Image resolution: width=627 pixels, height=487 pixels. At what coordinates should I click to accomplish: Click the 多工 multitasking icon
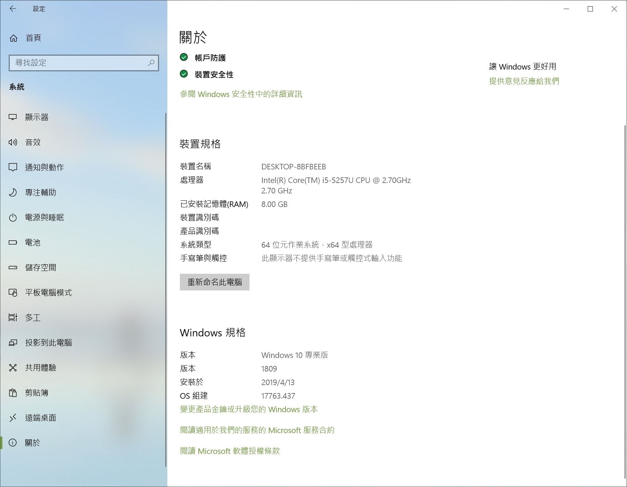tap(13, 318)
